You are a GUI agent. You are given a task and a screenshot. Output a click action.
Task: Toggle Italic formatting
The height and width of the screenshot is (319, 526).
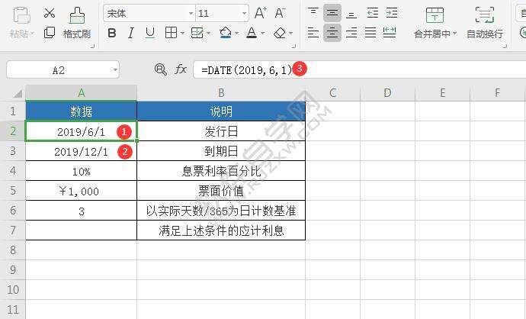click(131, 33)
